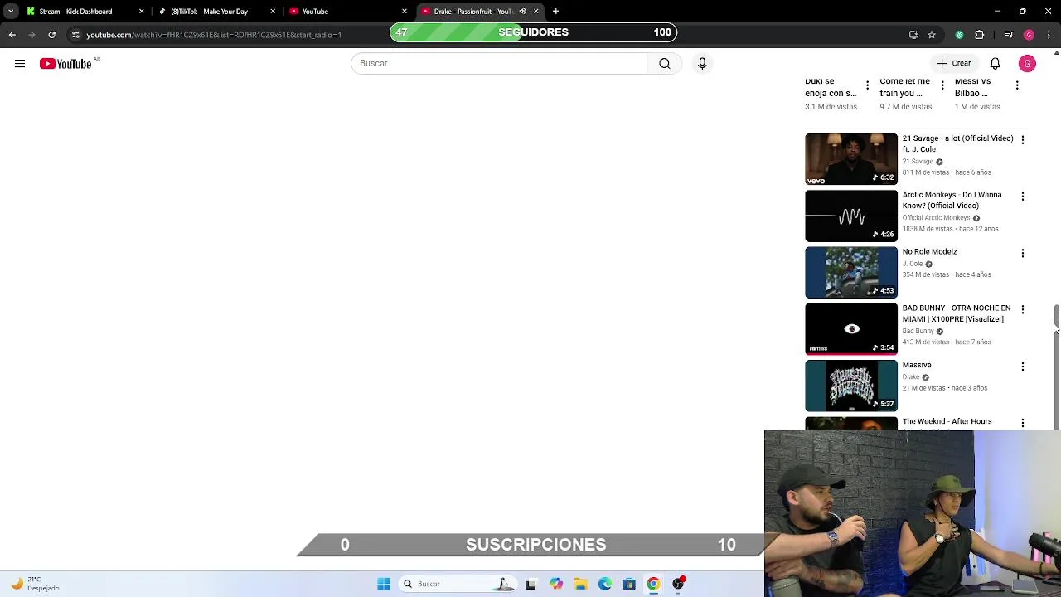The height and width of the screenshot is (597, 1061).
Task: Switch to TikTok - Make Your Day tab
Action: click(x=209, y=12)
